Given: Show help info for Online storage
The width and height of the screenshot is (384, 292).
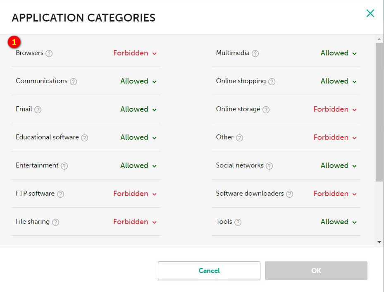Looking at the screenshot, I should click(x=266, y=110).
